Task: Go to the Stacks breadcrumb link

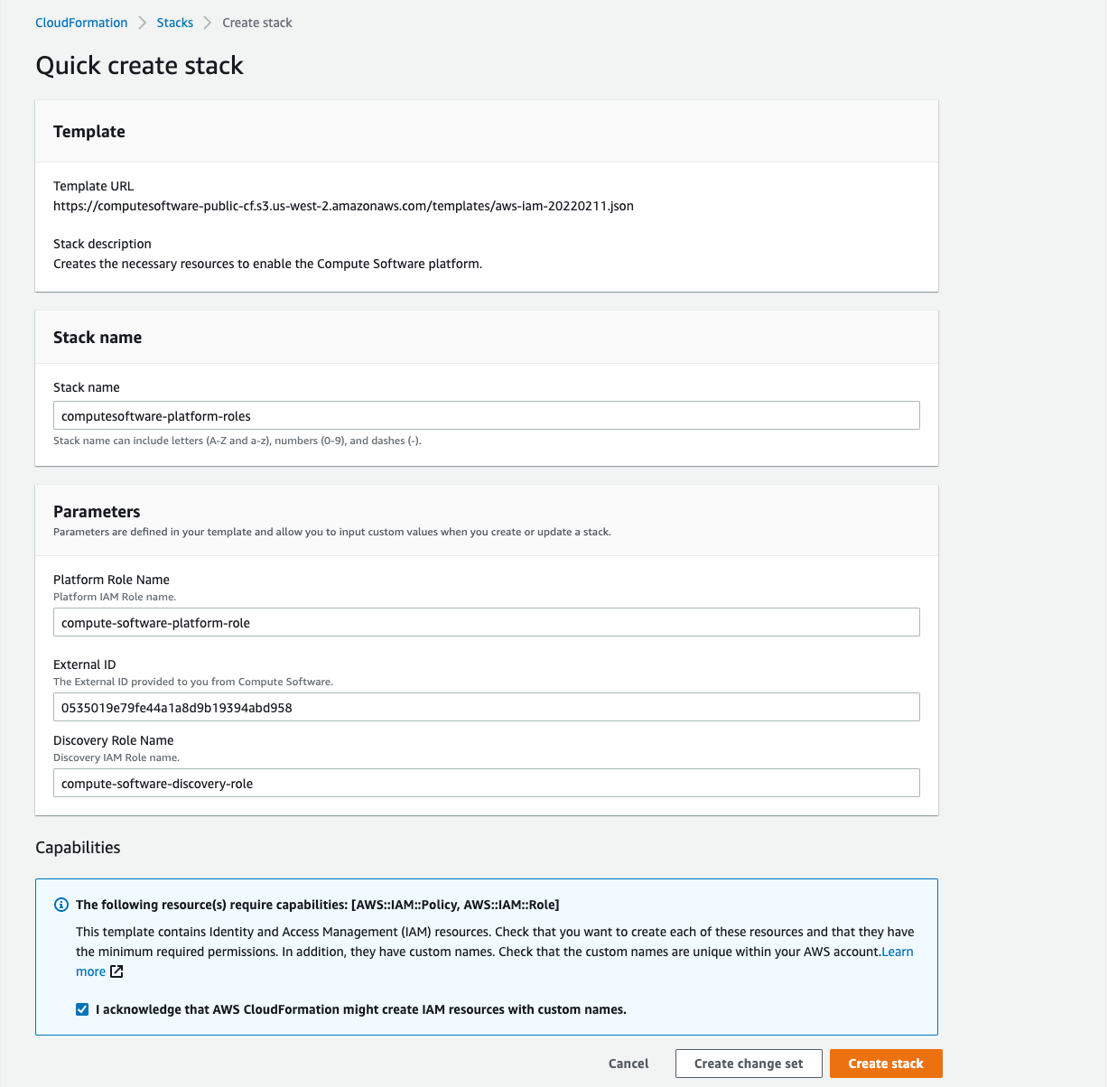Action: (x=174, y=23)
